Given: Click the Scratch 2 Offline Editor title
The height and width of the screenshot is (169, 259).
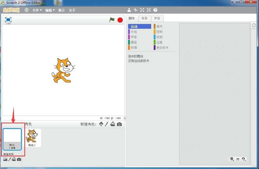Looking at the screenshot, I should 23,3.
